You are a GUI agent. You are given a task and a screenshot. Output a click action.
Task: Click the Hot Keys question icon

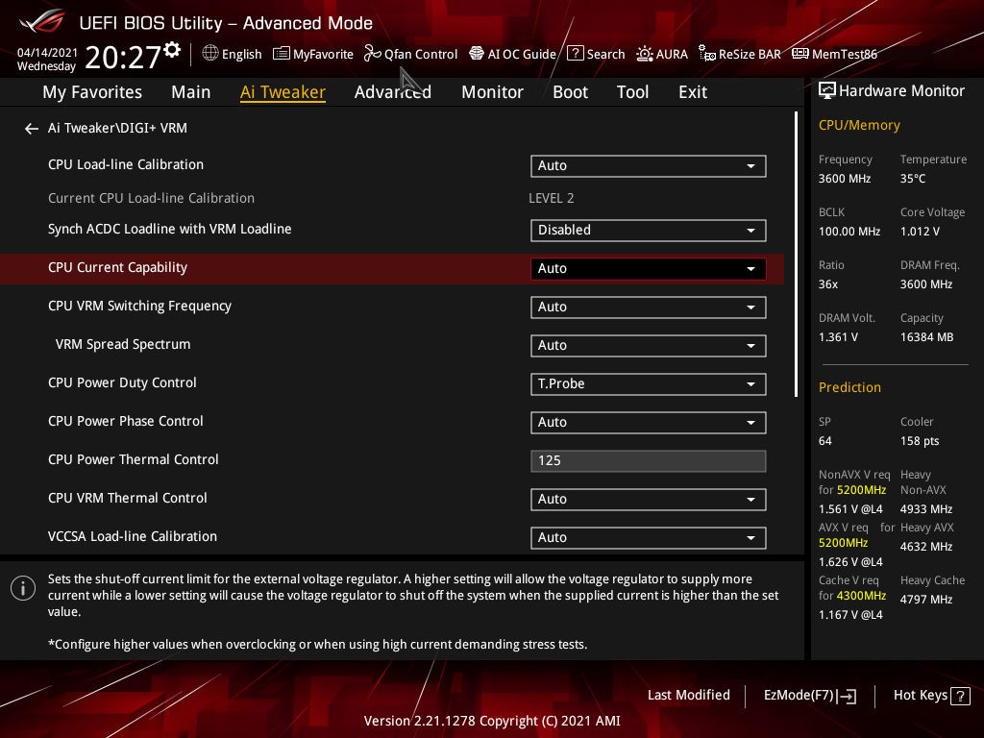pos(960,696)
